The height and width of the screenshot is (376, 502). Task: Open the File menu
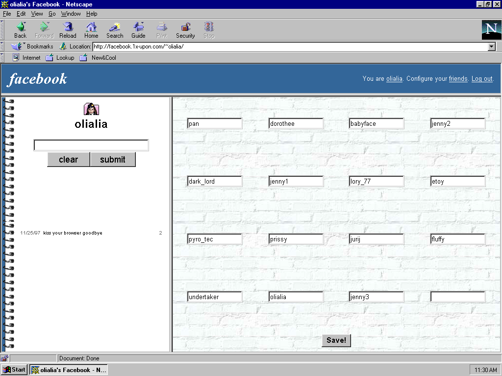(x=7, y=14)
